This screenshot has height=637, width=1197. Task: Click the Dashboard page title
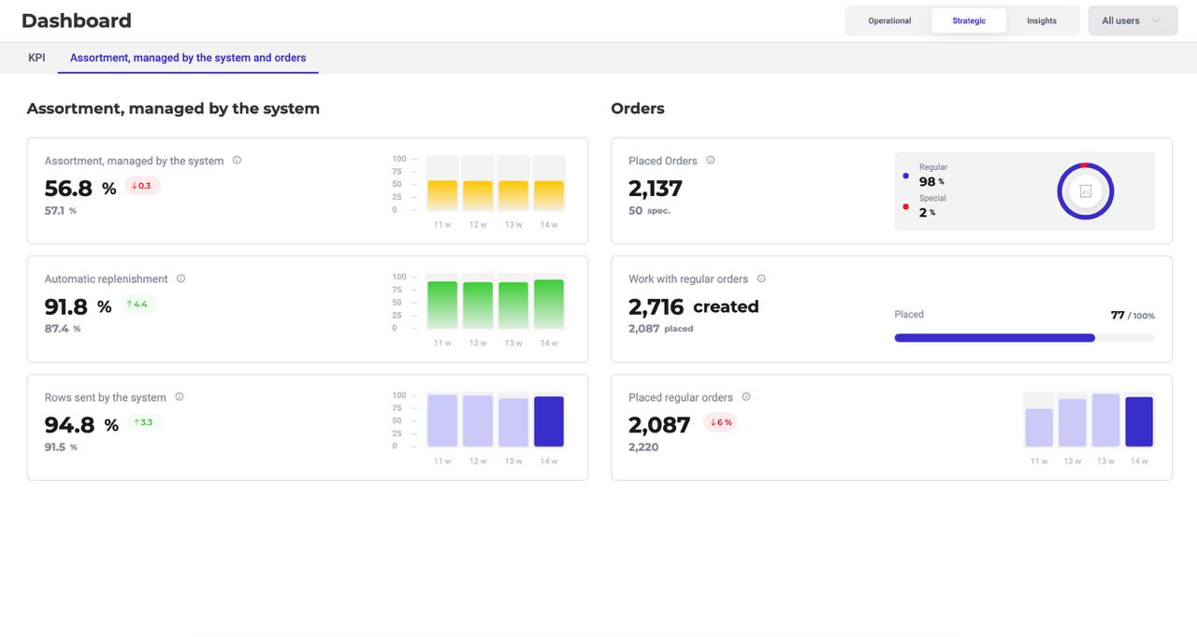(77, 21)
